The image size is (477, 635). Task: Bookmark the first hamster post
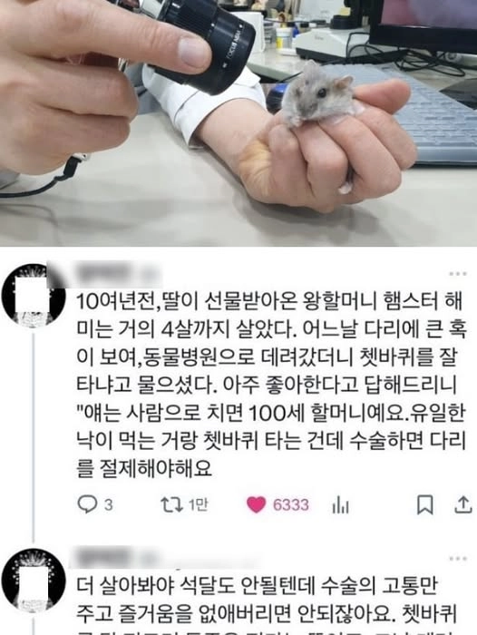[x=425, y=504]
